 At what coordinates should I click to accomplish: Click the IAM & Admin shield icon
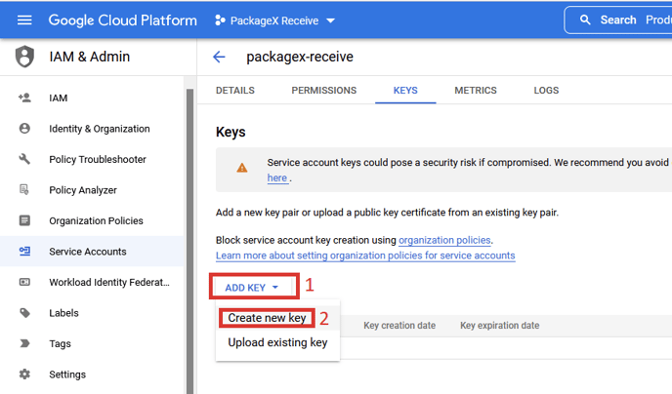[24, 57]
